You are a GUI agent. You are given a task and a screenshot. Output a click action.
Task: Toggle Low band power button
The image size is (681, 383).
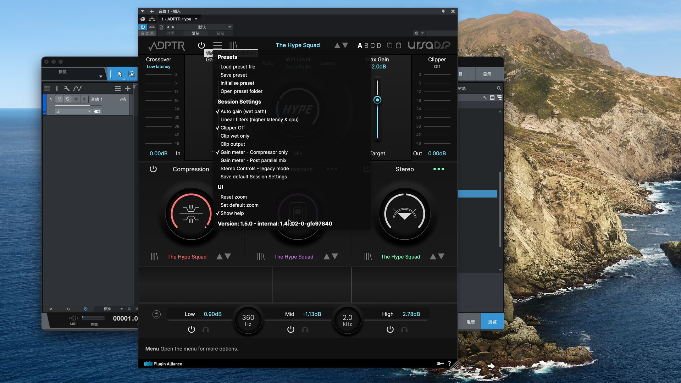pyautogui.click(x=192, y=329)
